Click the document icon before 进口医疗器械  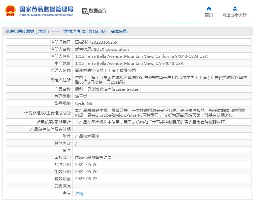(7, 32)
